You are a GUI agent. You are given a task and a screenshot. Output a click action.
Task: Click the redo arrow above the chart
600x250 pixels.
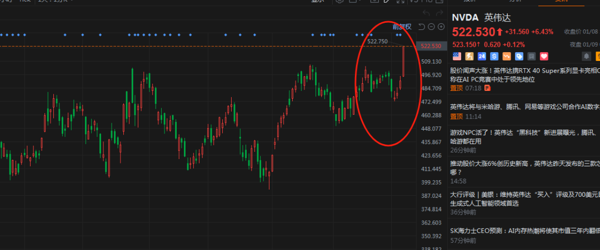coord(439,14)
